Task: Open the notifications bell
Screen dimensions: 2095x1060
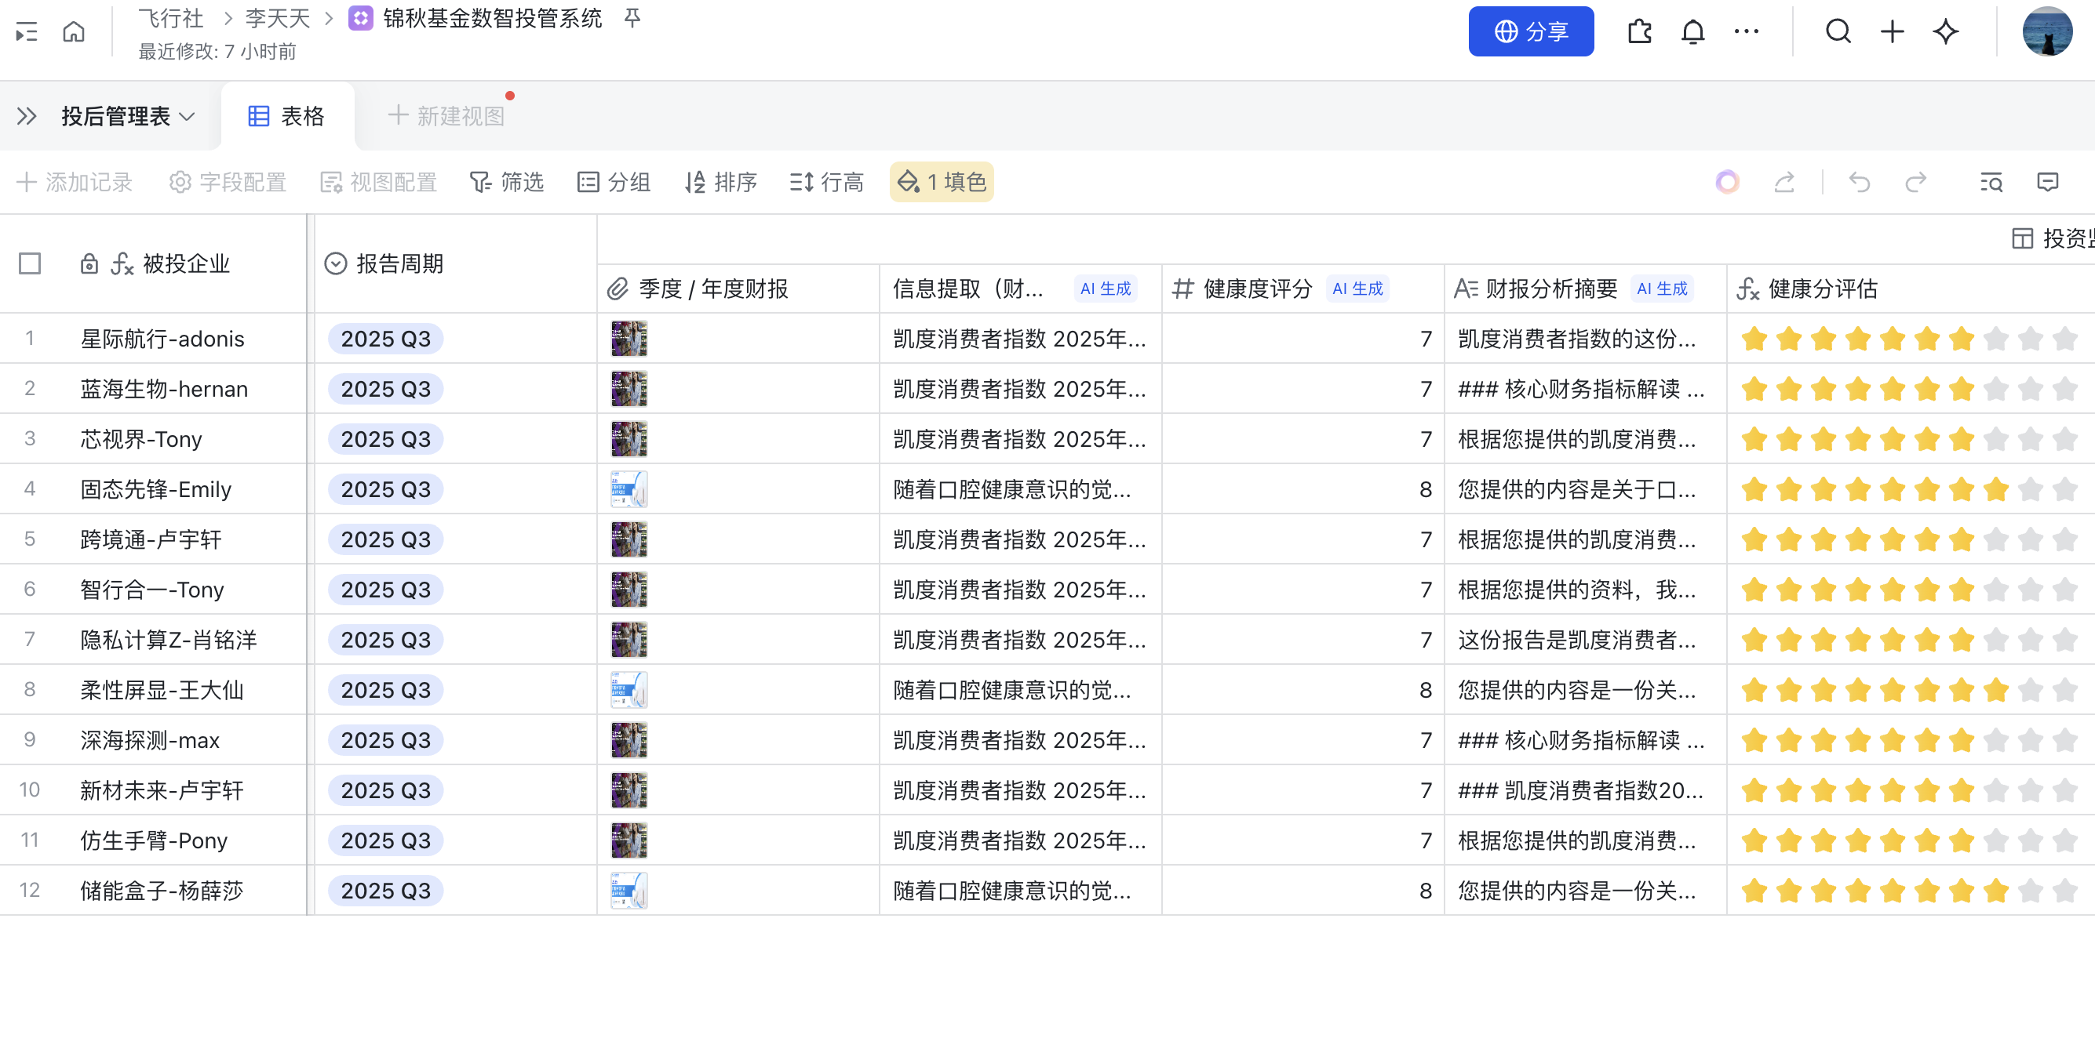Action: click(x=1692, y=31)
